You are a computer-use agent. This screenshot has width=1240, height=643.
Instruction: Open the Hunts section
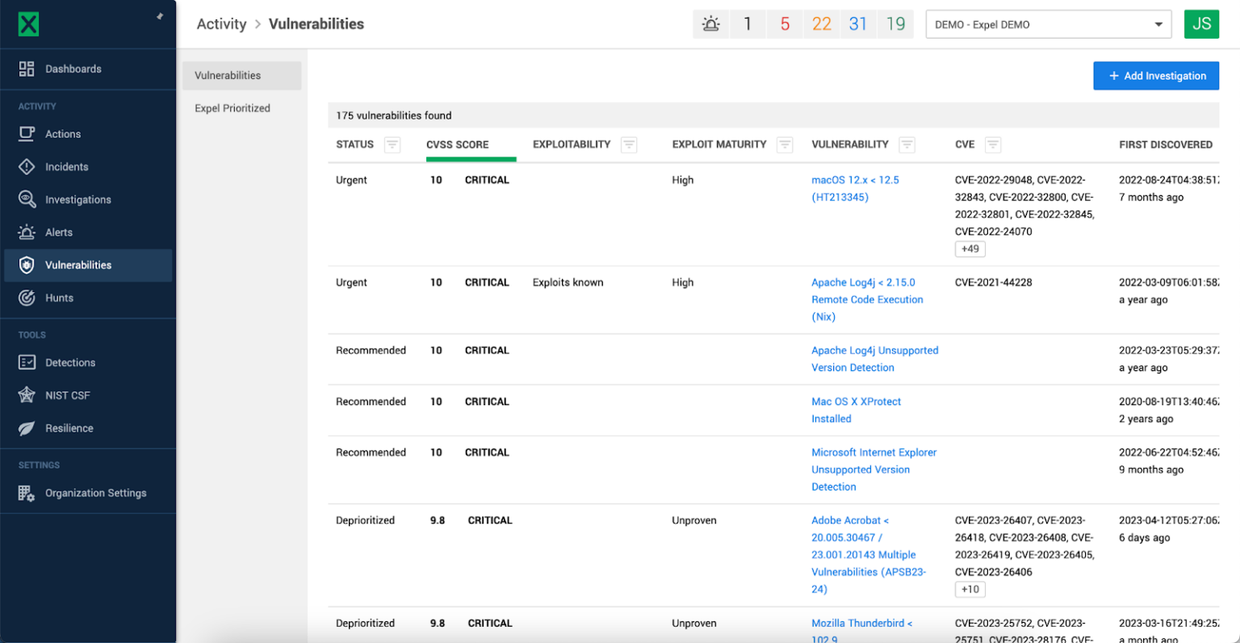(x=59, y=298)
